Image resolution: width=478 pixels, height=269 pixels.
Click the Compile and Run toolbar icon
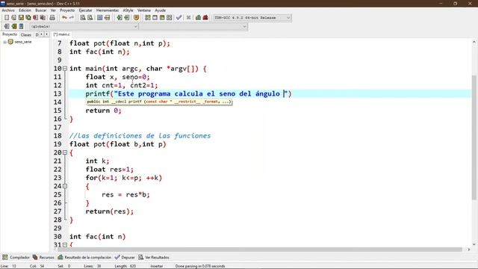click(162, 18)
